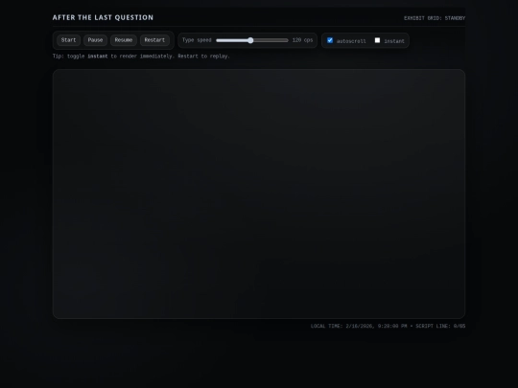Click the tip text about toggling instant
518x388 pixels.
click(141, 57)
